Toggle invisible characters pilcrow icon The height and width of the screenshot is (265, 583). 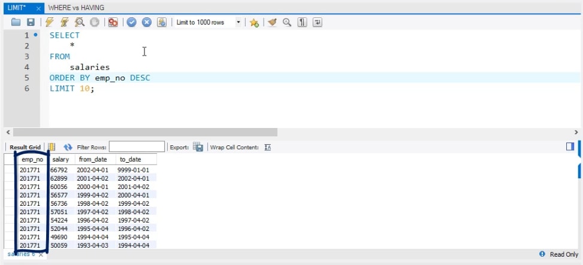click(x=303, y=22)
